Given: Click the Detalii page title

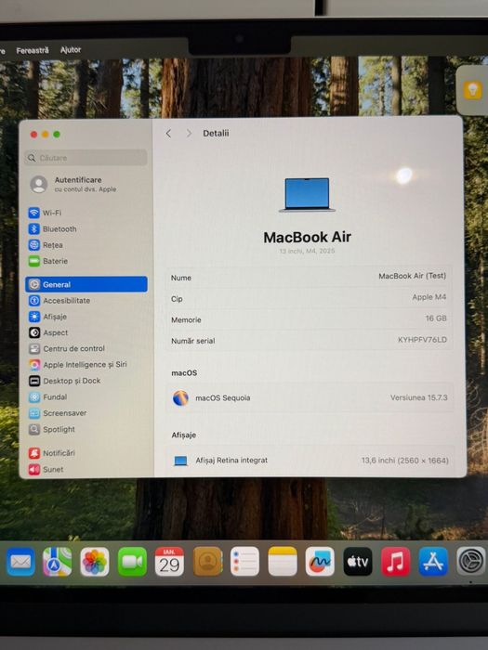Looking at the screenshot, I should [216, 133].
